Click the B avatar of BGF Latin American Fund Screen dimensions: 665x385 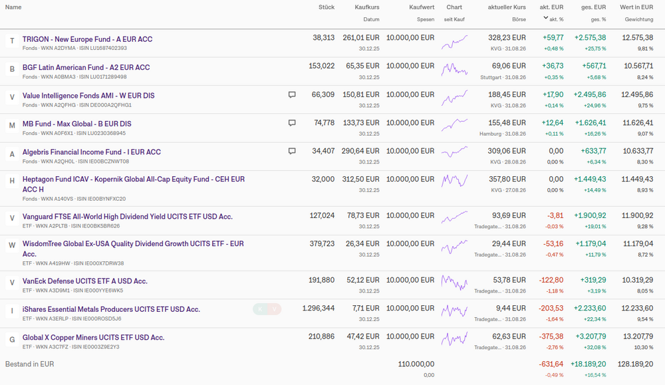12,68
